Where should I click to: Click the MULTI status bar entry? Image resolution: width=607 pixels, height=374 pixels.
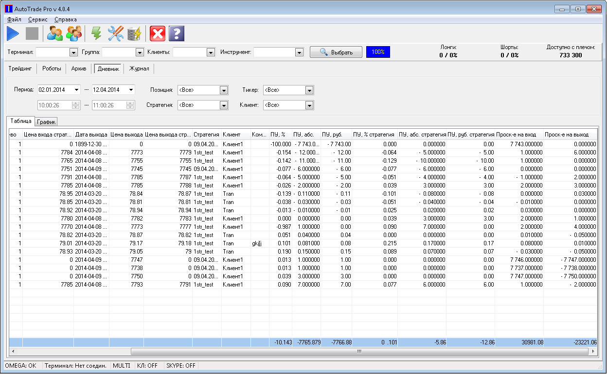pos(122,365)
